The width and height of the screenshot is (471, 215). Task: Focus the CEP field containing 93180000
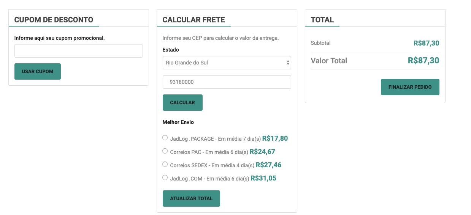click(227, 82)
